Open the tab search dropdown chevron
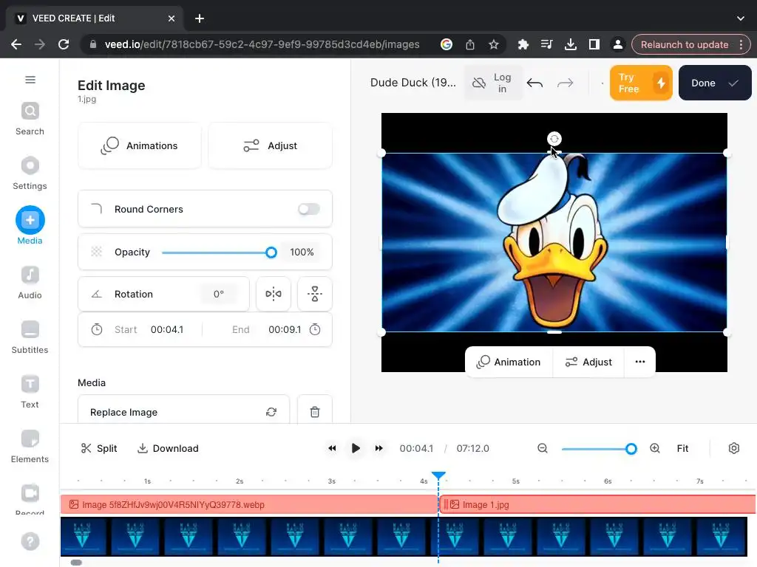The image size is (757, 567). [x=741, y=18]
